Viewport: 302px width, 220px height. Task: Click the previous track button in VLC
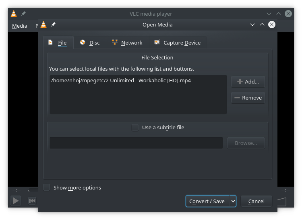point(32,201)
